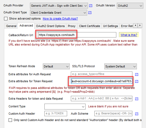Open help link next to OAuth Provider
The width and height of the screenshot is (146, 128).
[91, 6]
